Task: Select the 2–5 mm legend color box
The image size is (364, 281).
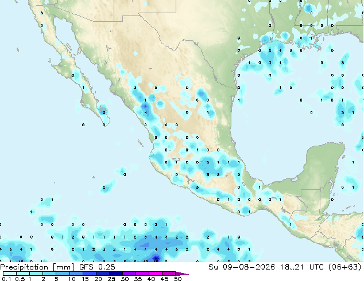Action: point(49,274)
